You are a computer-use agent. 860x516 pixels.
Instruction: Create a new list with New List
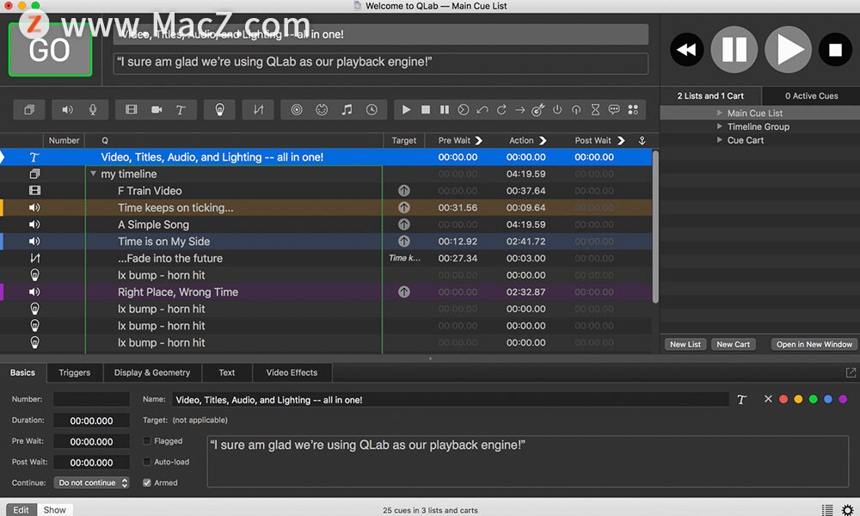tap(685, 344)
